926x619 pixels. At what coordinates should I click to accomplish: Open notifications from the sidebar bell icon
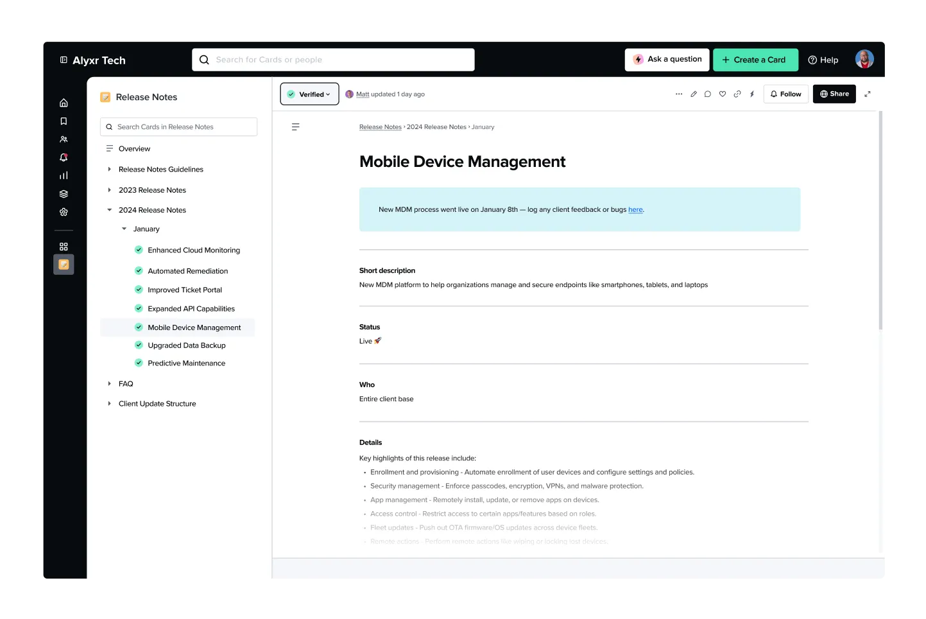tap(64, 157)
